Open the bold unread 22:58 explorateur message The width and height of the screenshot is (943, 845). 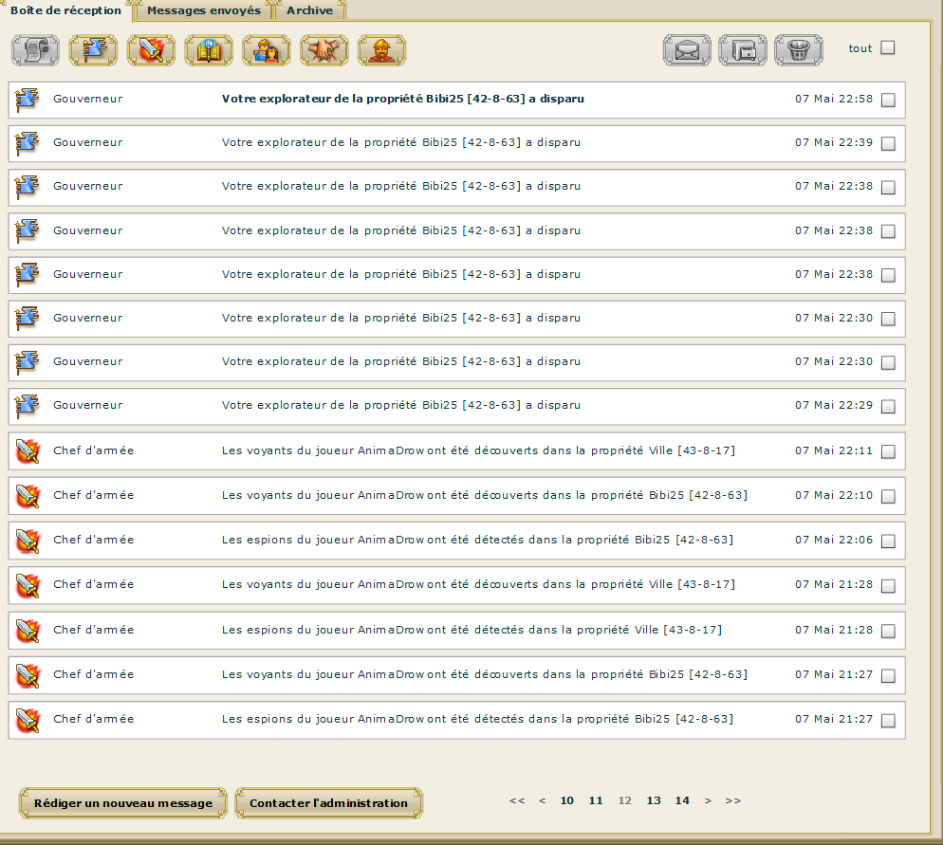click(x=401, y=99)
